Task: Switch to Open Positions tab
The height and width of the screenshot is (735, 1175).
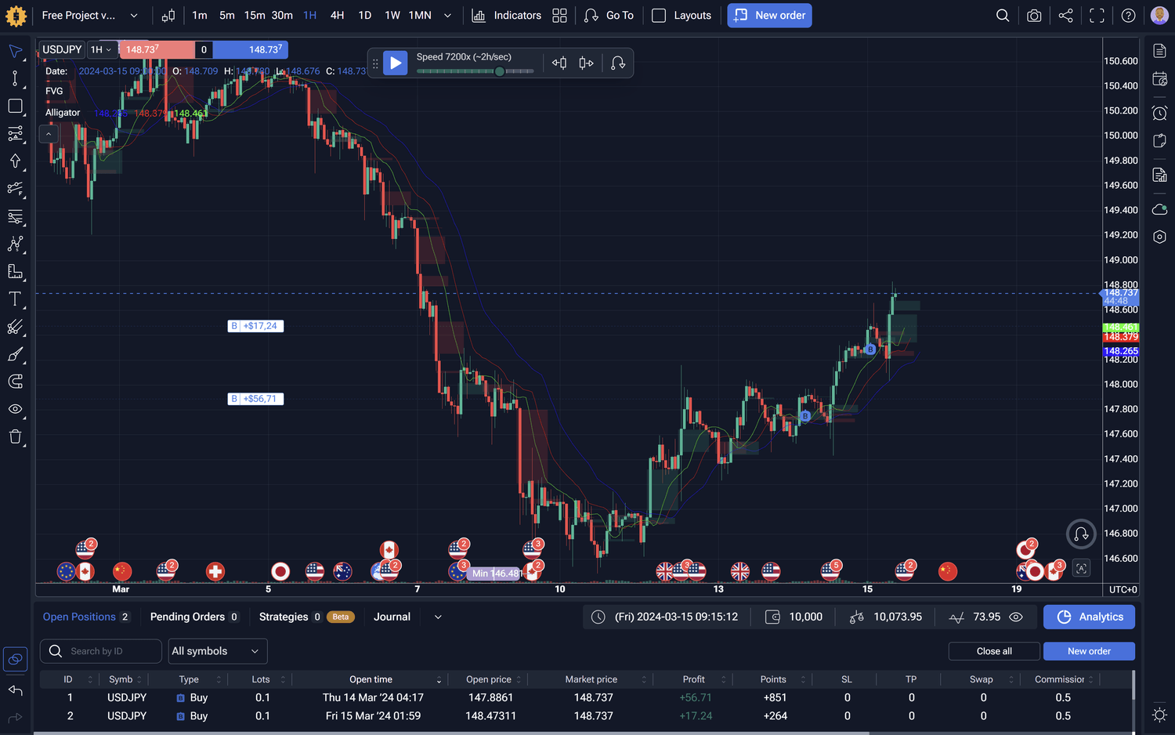Action: pos(86,617)
